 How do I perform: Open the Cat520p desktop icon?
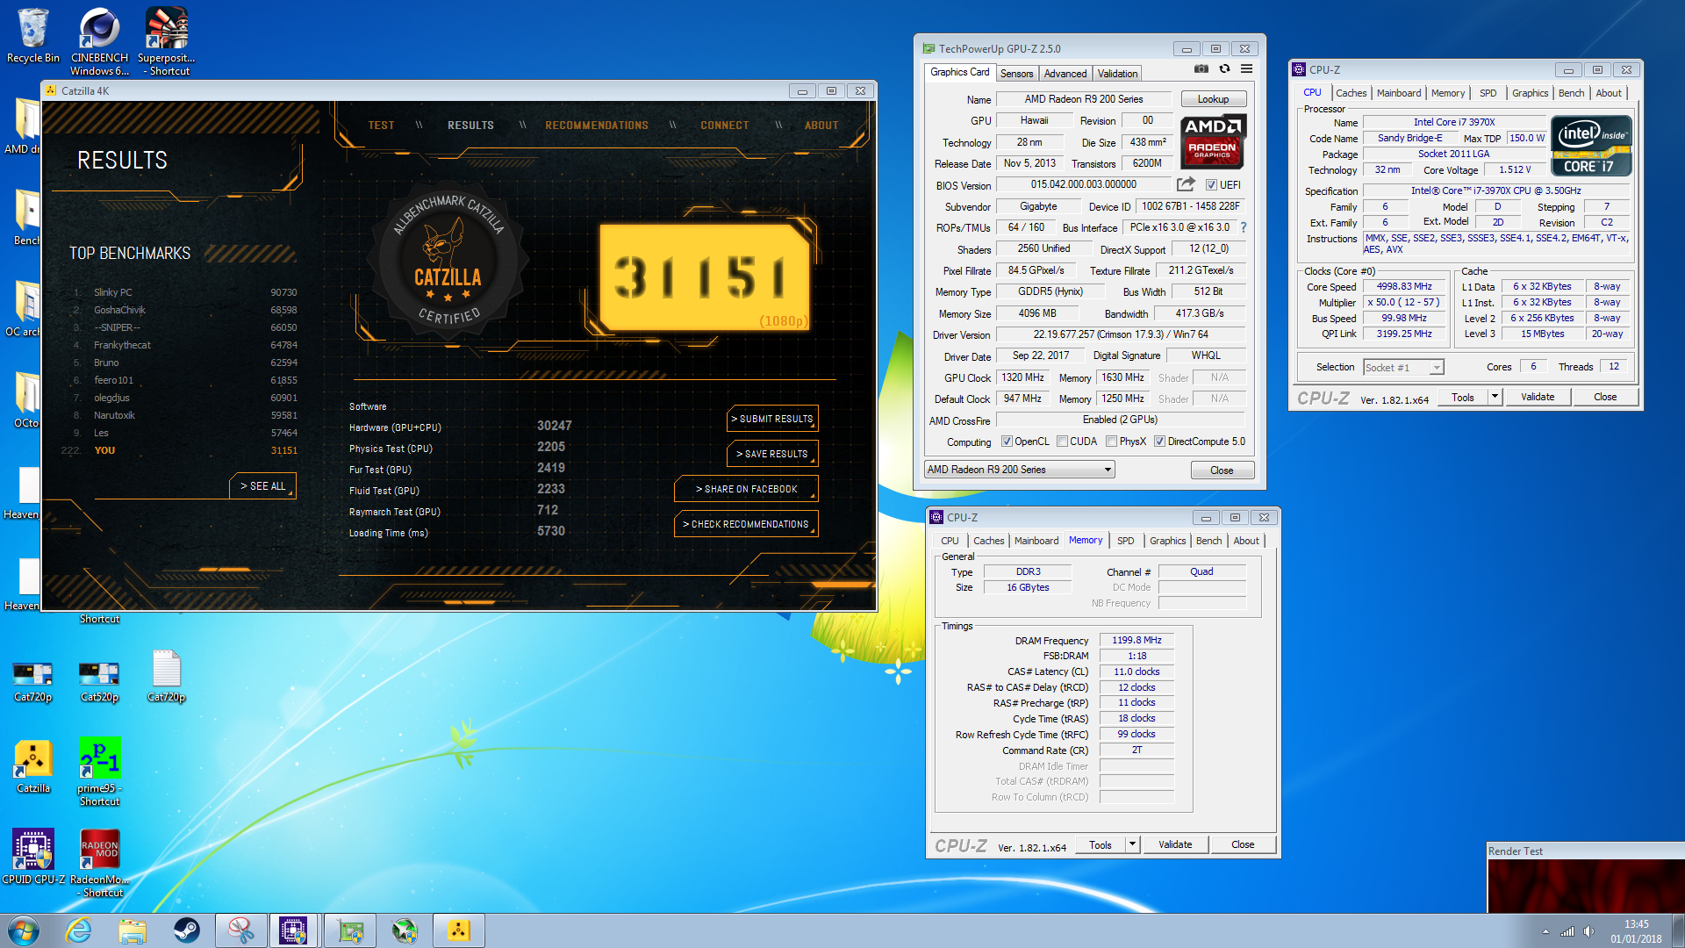(x=99, y=682)
